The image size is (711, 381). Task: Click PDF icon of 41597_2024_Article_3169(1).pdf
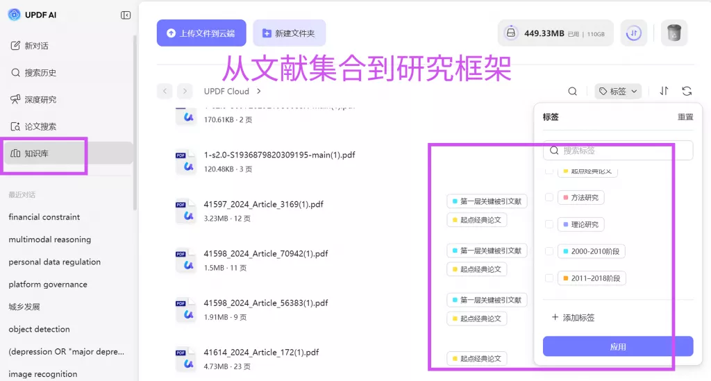pos(185,211)
